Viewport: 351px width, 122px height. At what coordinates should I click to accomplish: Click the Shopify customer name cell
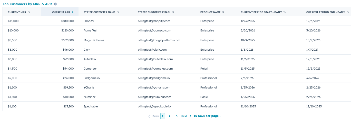89,21
